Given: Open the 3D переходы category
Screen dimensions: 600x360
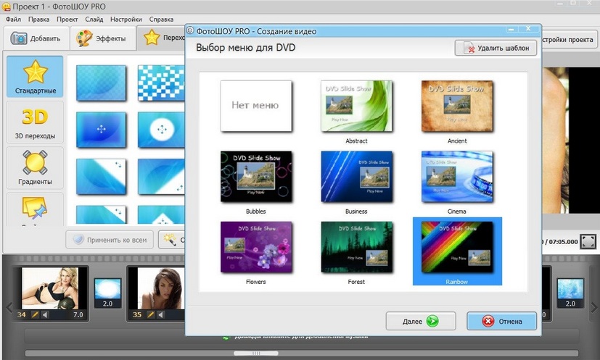Looking at the screenshot, I should click(x=35, y=122).
